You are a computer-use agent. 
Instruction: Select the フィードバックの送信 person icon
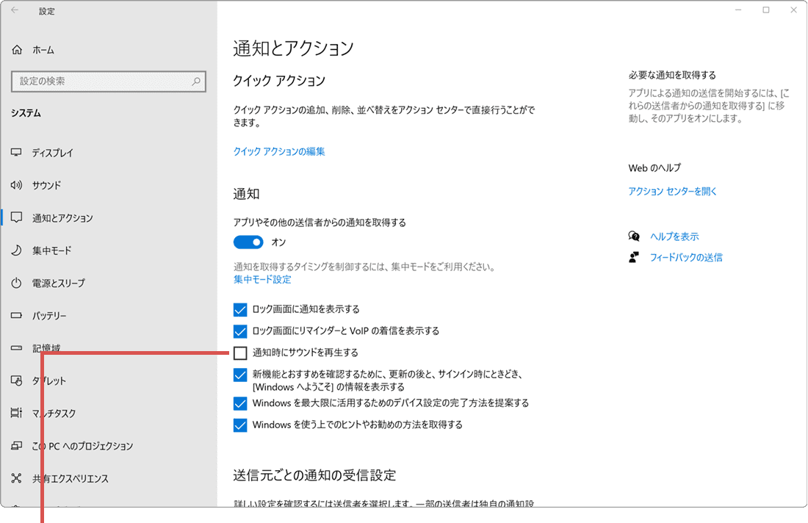[633, 257]
